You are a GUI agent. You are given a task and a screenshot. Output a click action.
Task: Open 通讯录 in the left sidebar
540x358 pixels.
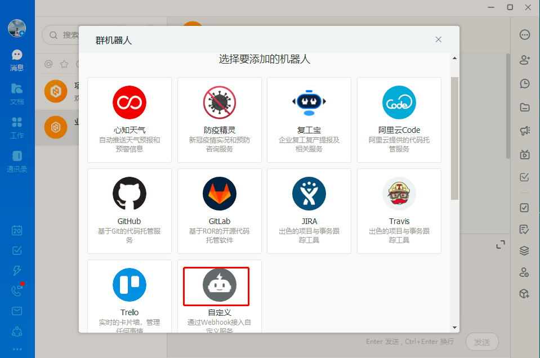coord(17,162)
